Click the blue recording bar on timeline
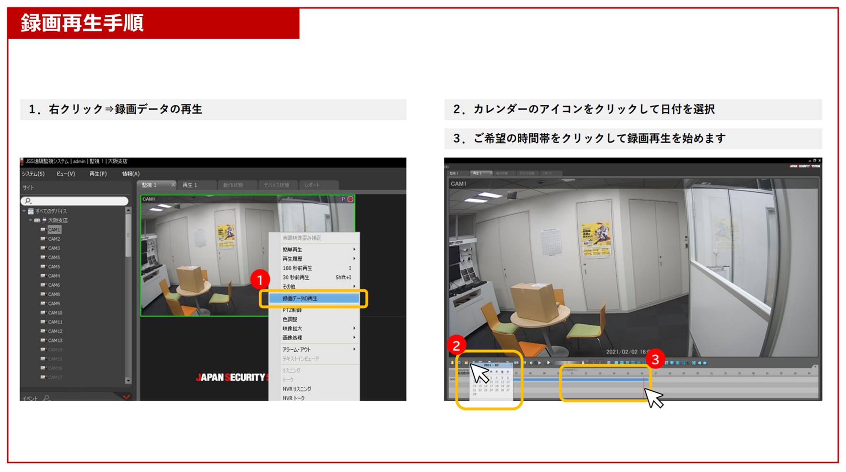The height and width of the screenshot is (472, 846). tap(602, 379)
